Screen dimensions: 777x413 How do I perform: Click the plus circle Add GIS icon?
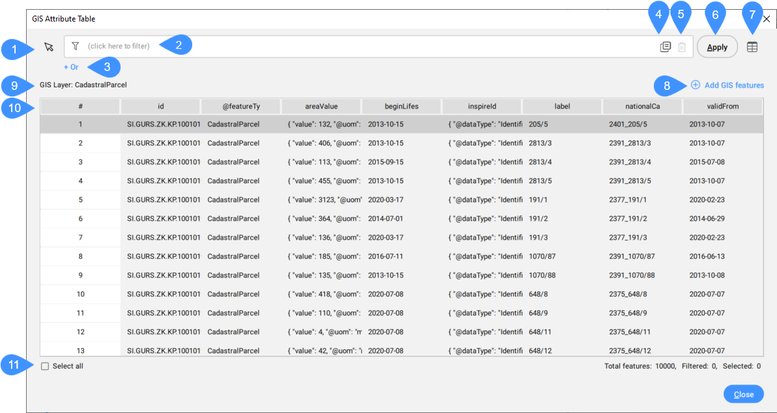click(696, 85)
